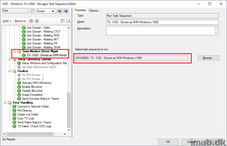Click the collapse all groups toolbar icon
The width and height of the screenshot is (227, 146).
click(68, 21)
